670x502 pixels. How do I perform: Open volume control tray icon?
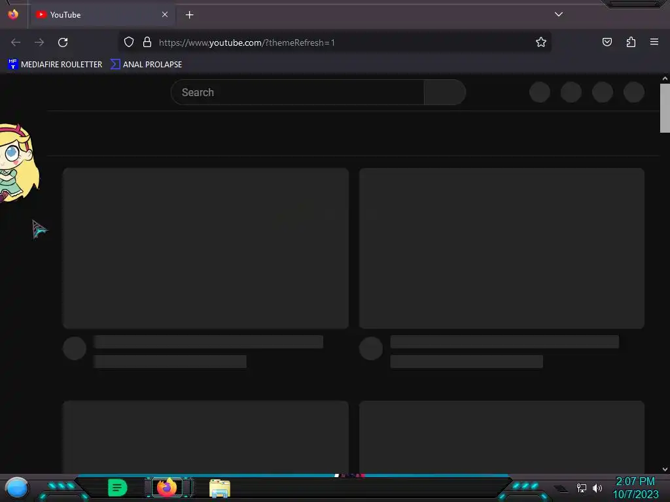pos(597,488)
